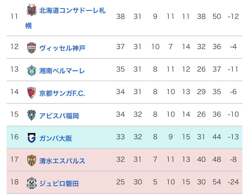
Task: Click the 38 points value for Sapporo
Action: pos(121,16)
